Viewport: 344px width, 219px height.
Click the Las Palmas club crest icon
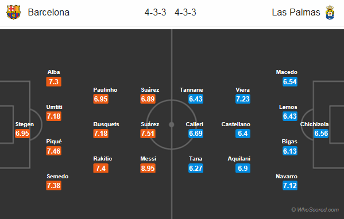pyautogui.click(x=330, y=13)
